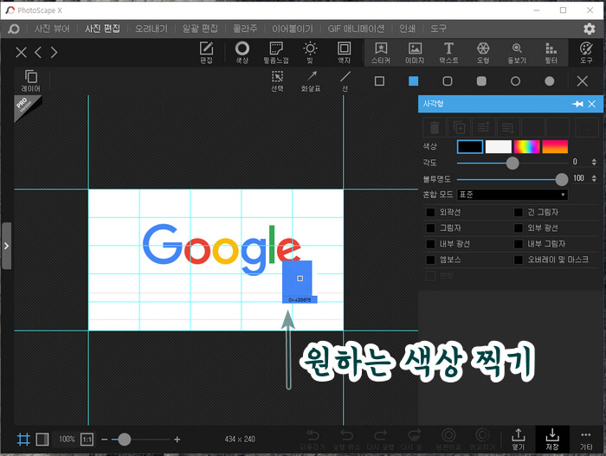Screen dimensions: 606x456
Task: Toggle the compare split-view icon
Action: (42, 440)
